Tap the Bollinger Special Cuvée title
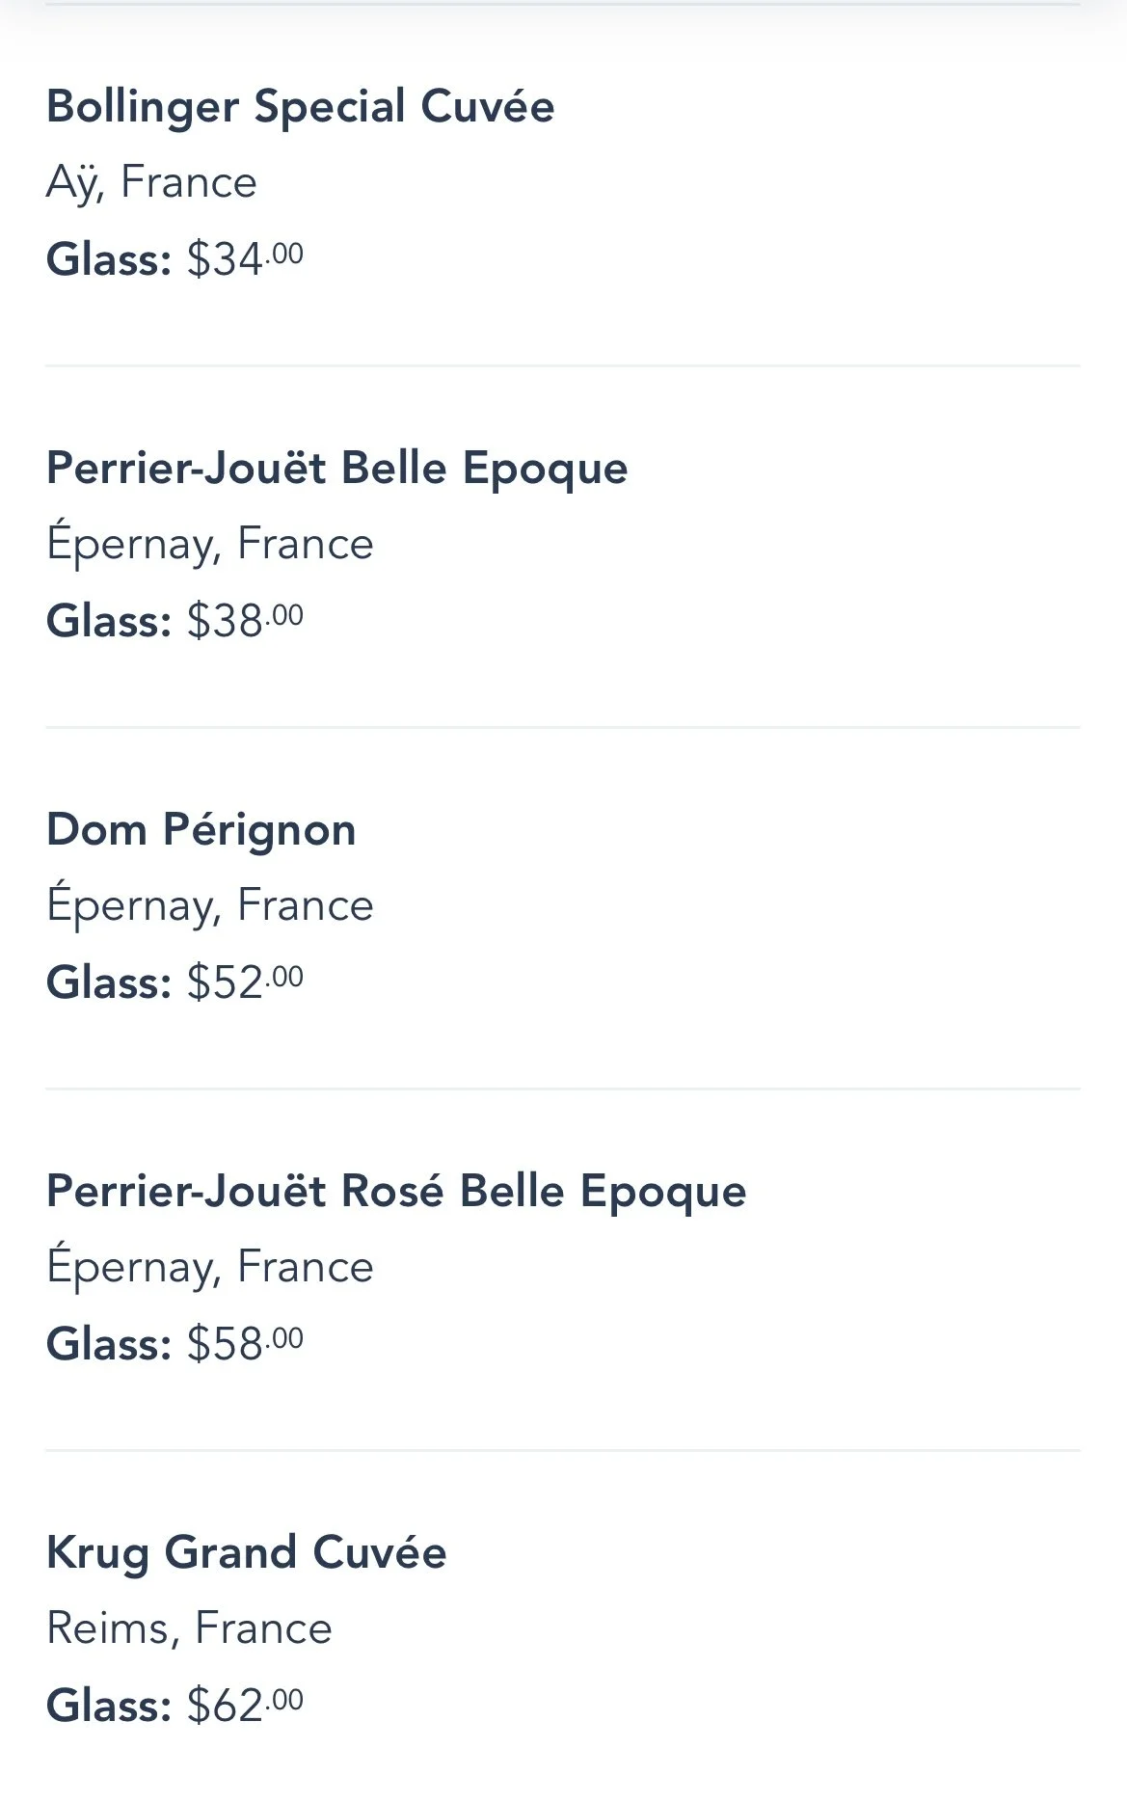This screenshot has height=1802, width=1127. (x=300, y=106)
